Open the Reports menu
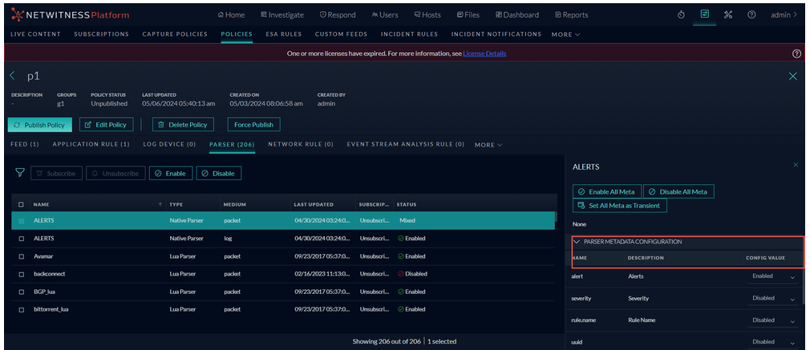The width and height of the screenshot is (810, 350). tap(571, 15)
